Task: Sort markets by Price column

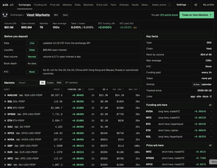Action: (58, 89)
